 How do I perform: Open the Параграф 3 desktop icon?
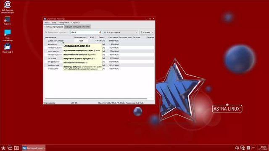(x=8, y=48)
